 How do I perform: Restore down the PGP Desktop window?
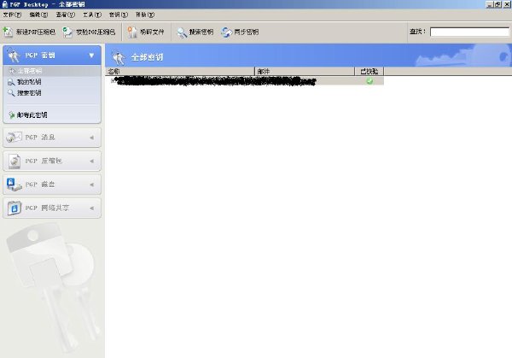497,4
